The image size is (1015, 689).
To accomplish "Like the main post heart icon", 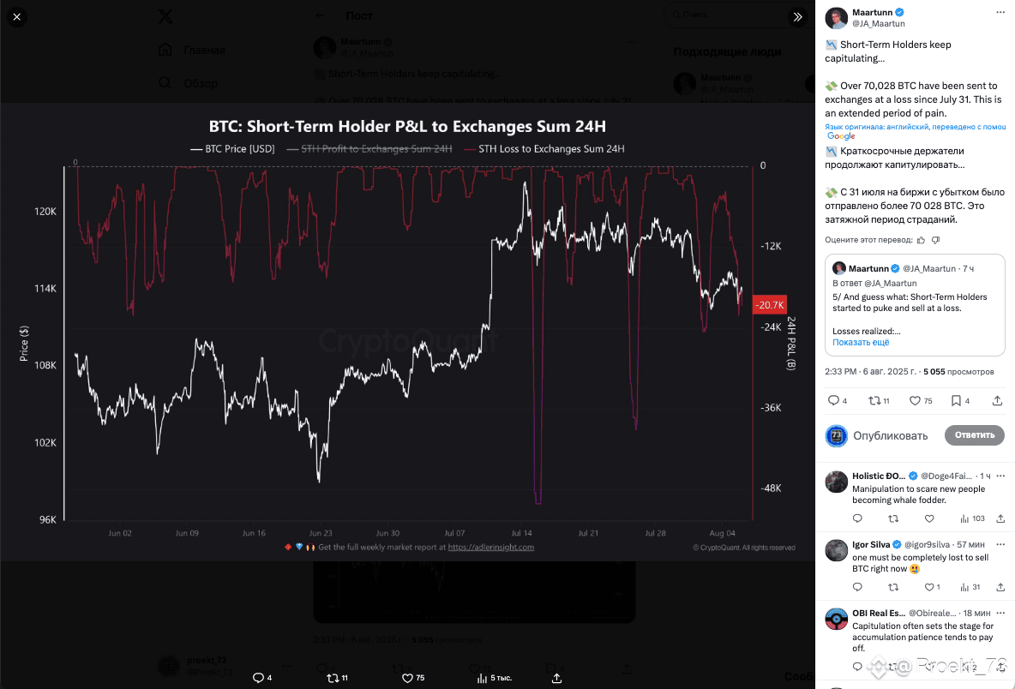I will point(915,401).
